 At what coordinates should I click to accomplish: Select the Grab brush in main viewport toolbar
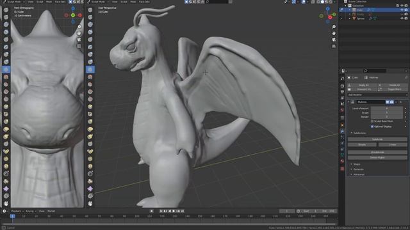90,121
